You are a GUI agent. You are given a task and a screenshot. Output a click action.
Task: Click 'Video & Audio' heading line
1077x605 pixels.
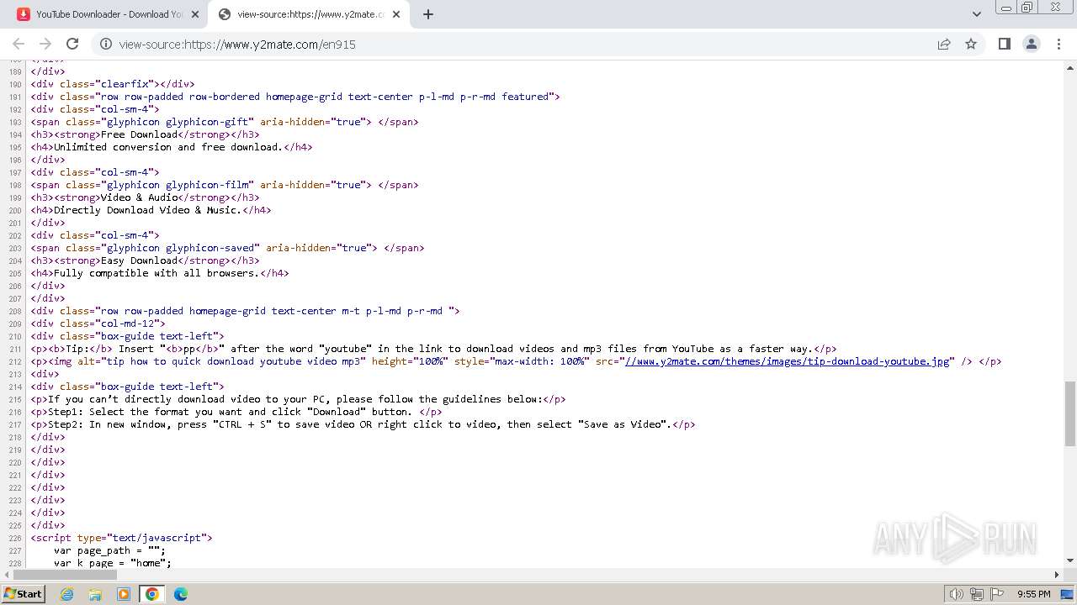[x=145, y=197]
